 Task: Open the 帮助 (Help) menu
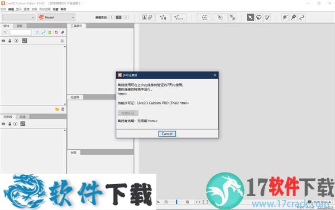(63, 9)
